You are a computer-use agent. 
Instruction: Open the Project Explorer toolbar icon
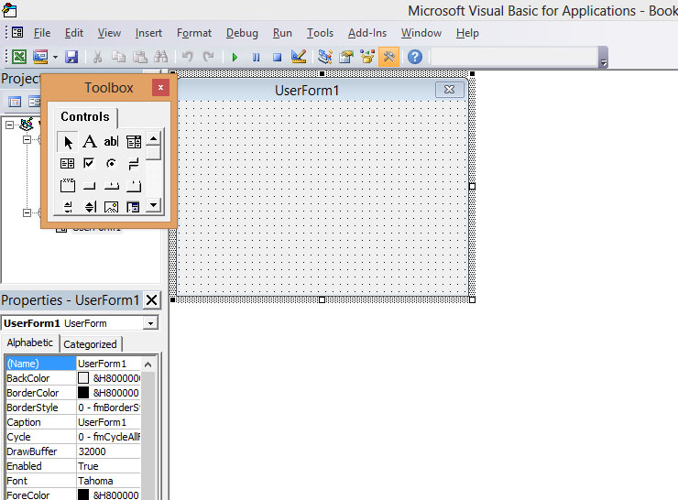(324, 57)
